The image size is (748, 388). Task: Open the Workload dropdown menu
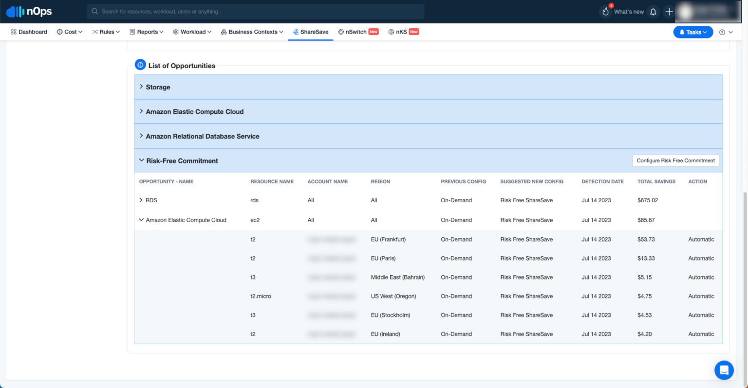[x=192, y=32]
